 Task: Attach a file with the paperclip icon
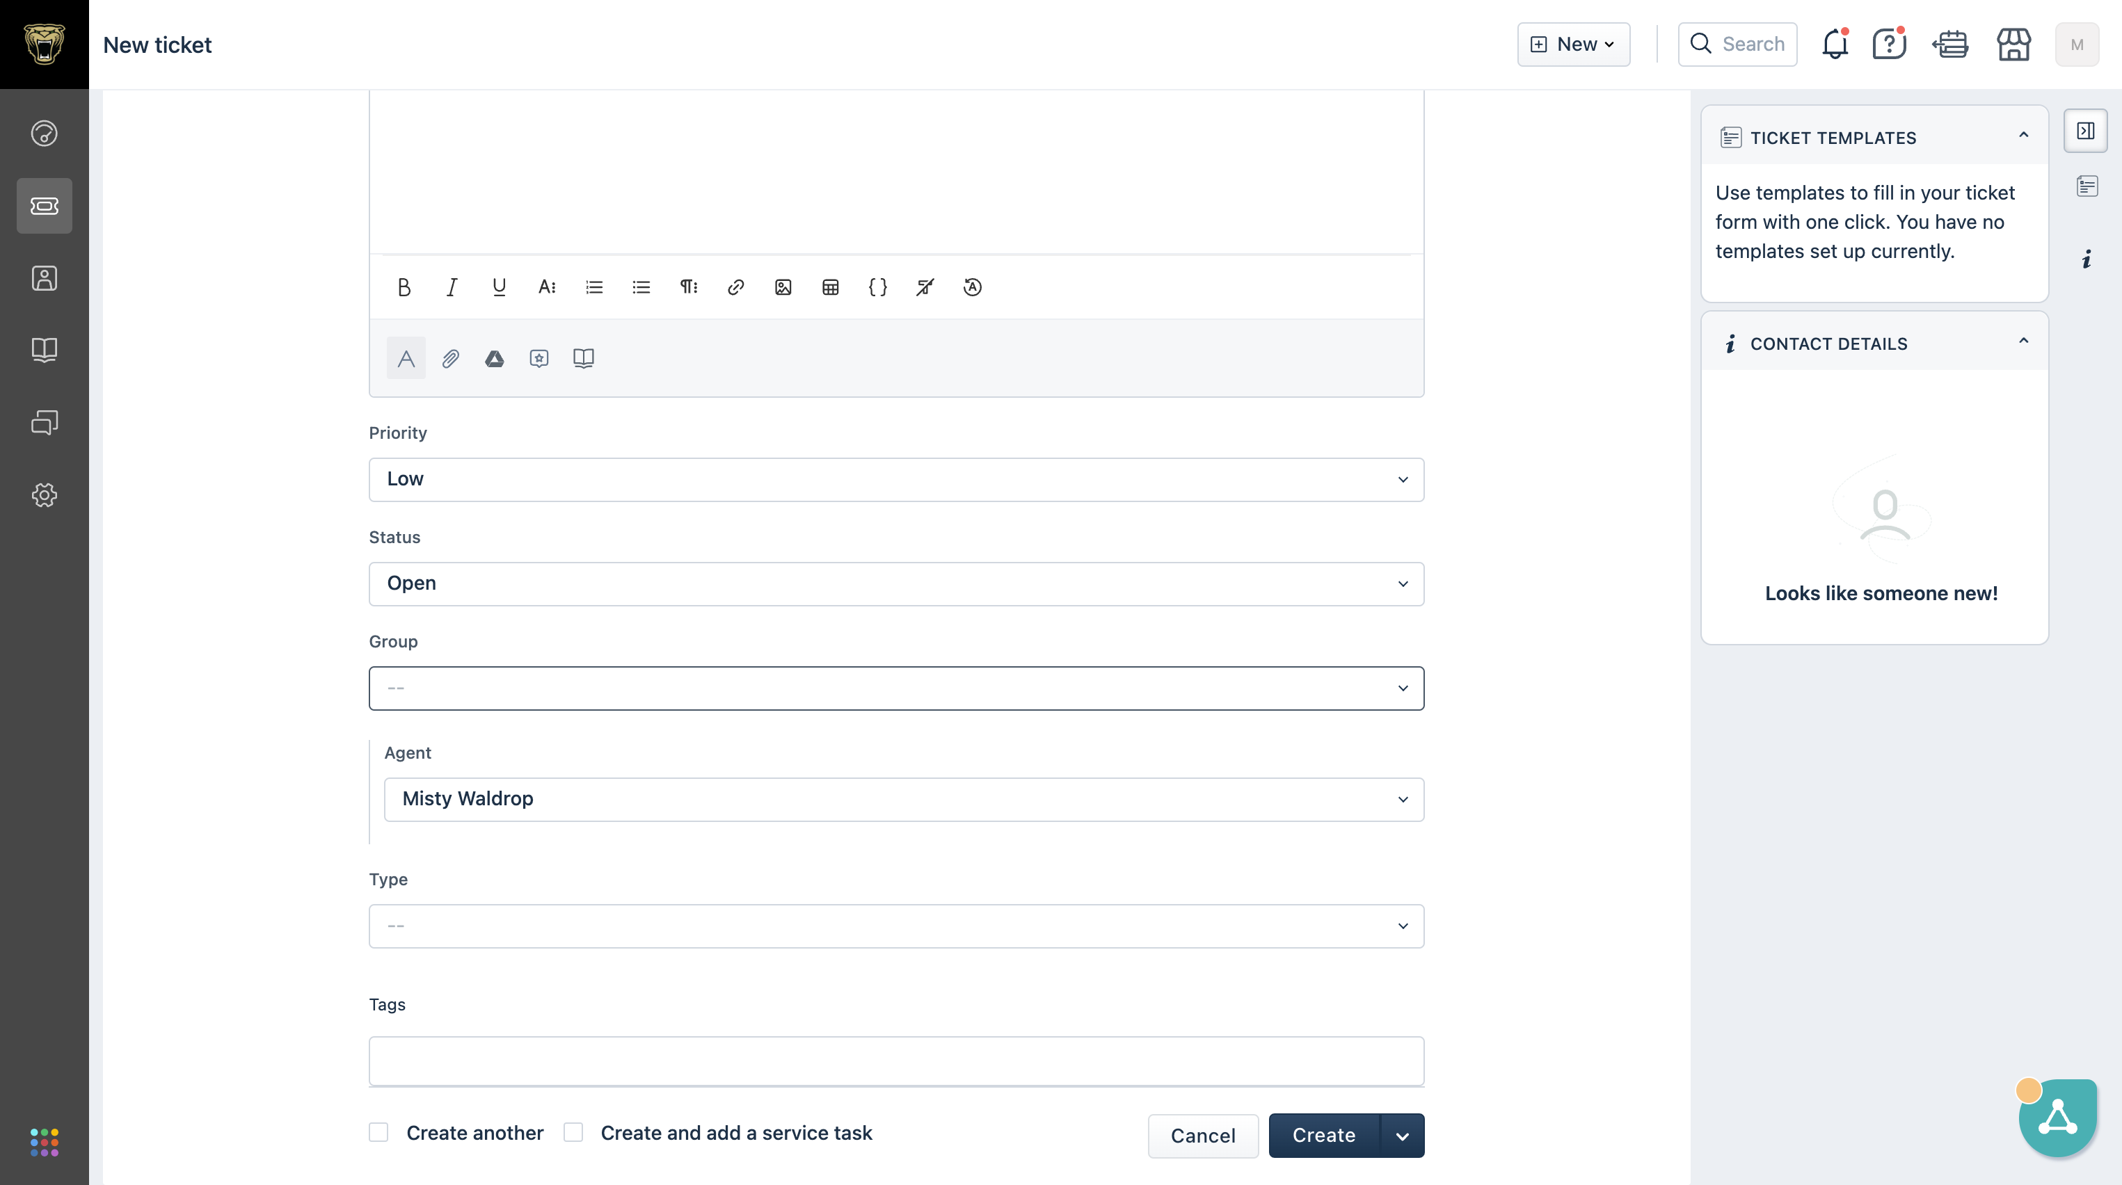(x=451, y=358)
